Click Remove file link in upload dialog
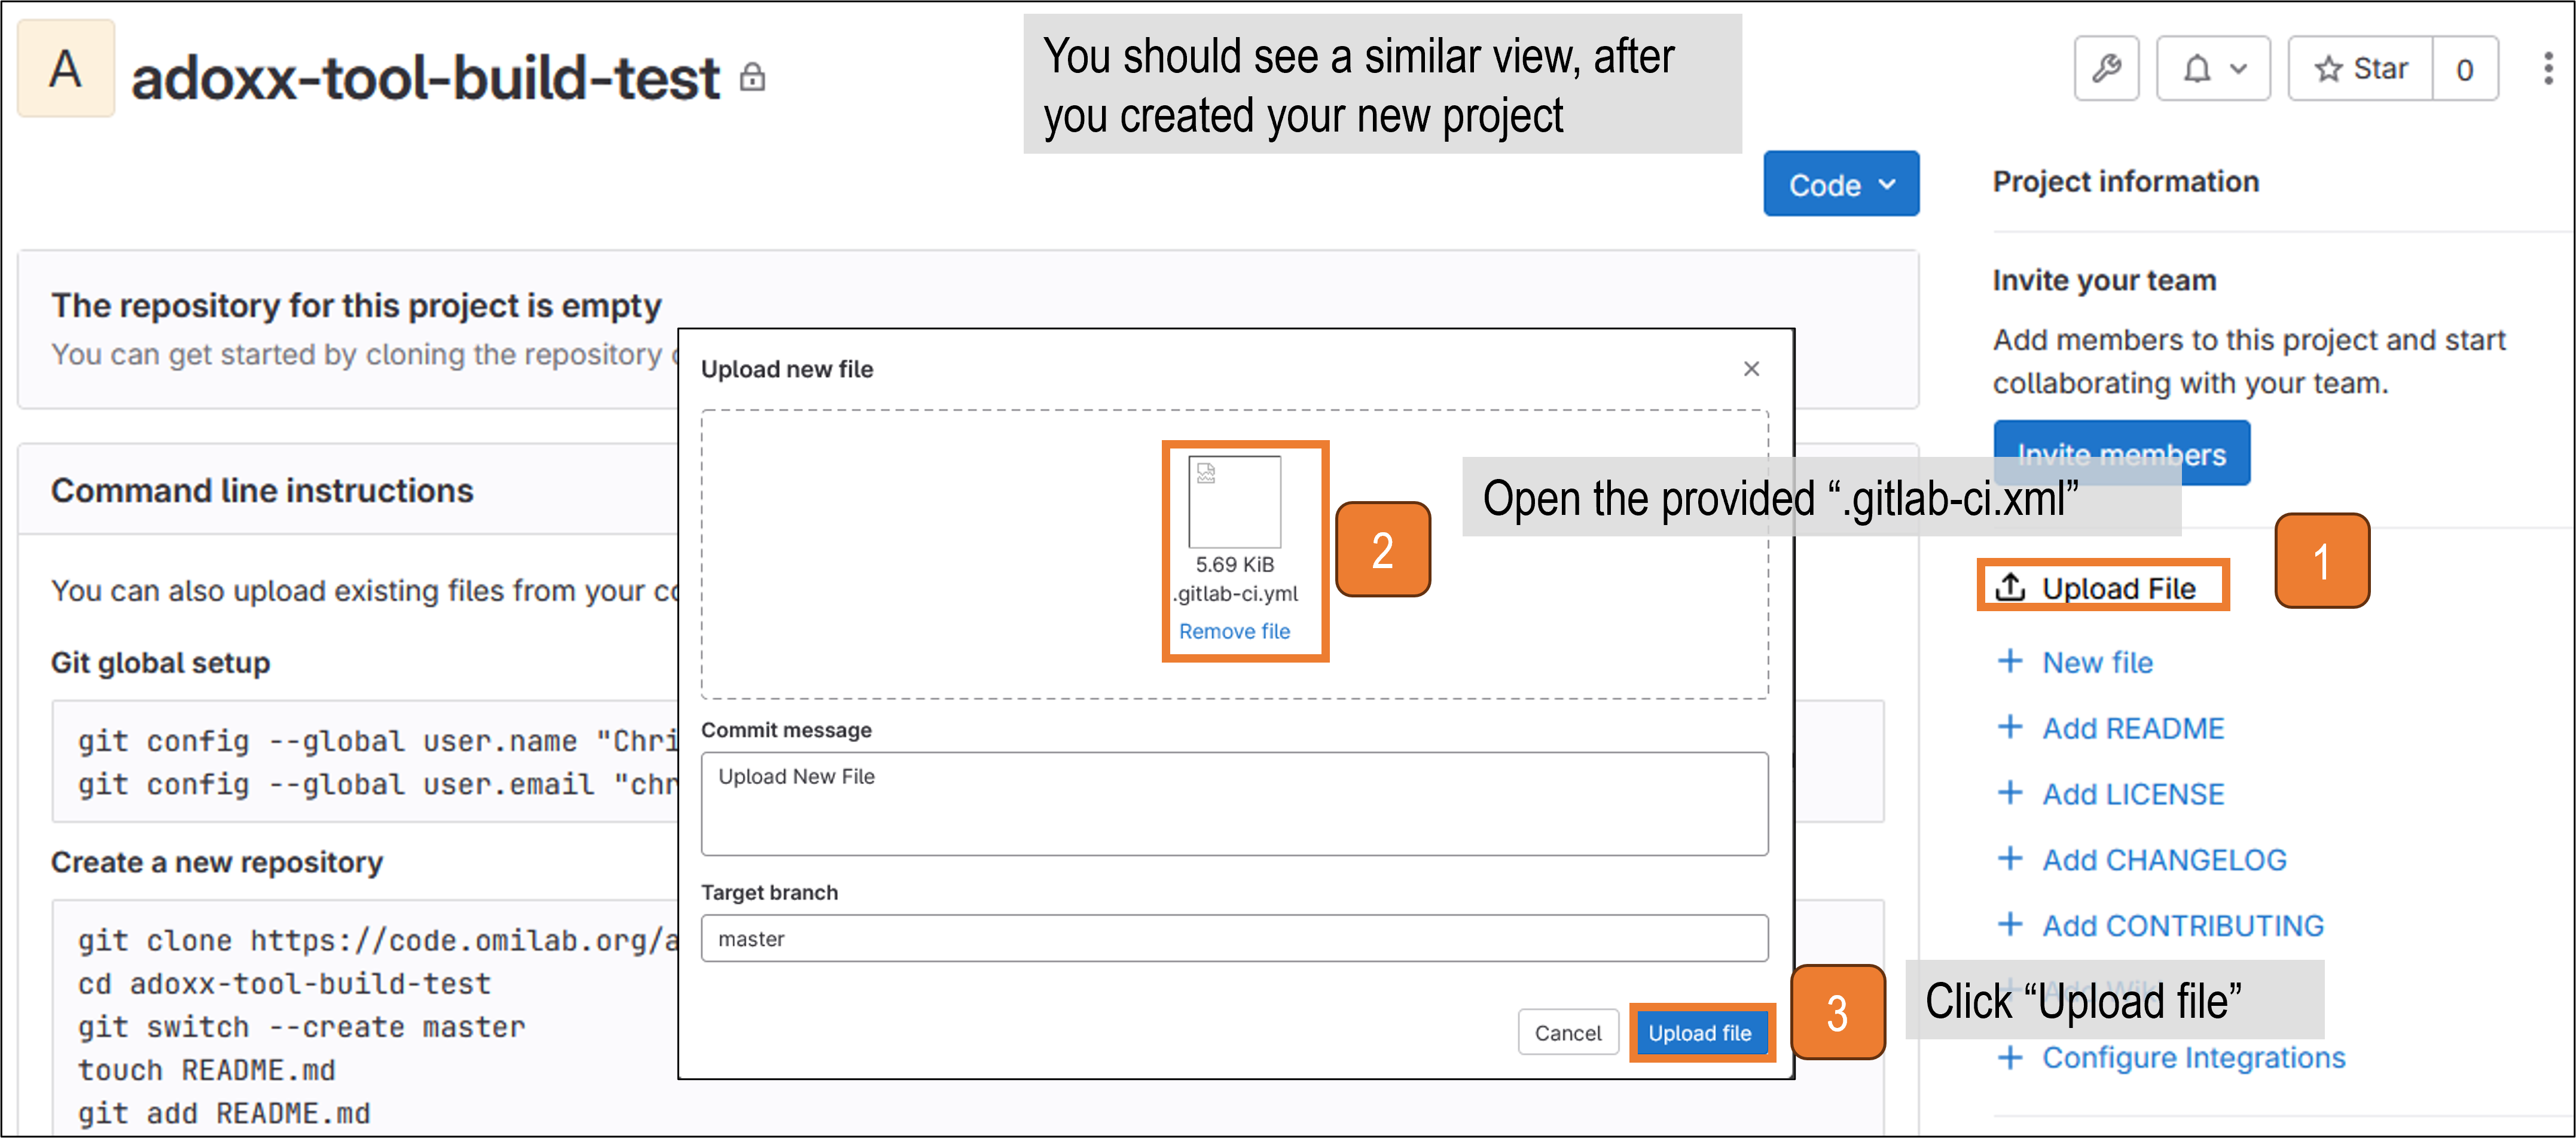The image size is (2576, 1138). click(x=1234, y=631)
